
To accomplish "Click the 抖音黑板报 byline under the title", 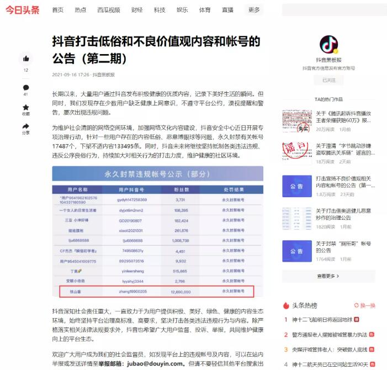I will tap(104, 75).
